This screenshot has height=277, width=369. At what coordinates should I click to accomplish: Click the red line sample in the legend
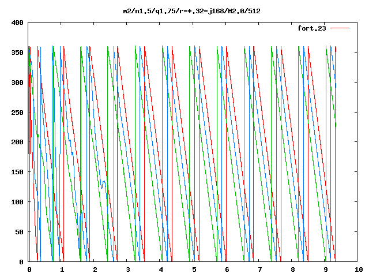[340, 28]
